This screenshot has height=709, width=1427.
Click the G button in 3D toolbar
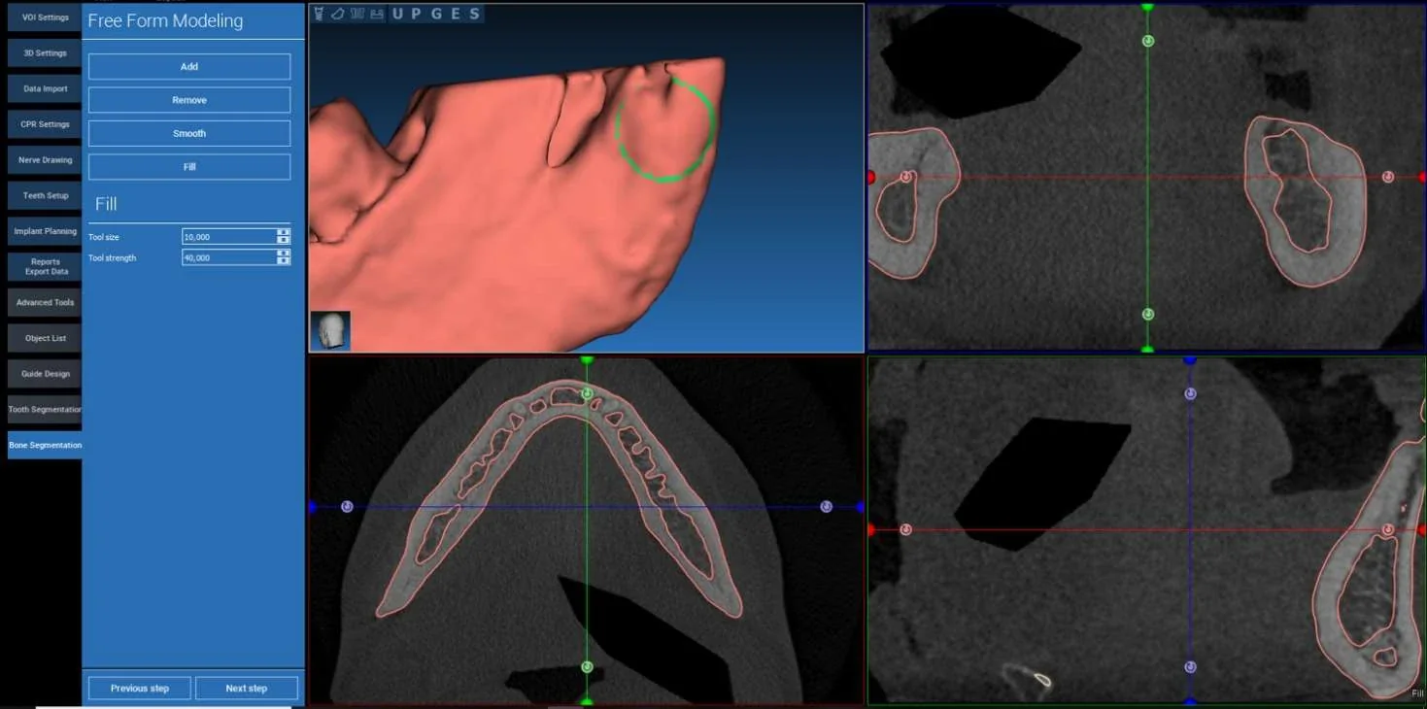tap(436, 14)
